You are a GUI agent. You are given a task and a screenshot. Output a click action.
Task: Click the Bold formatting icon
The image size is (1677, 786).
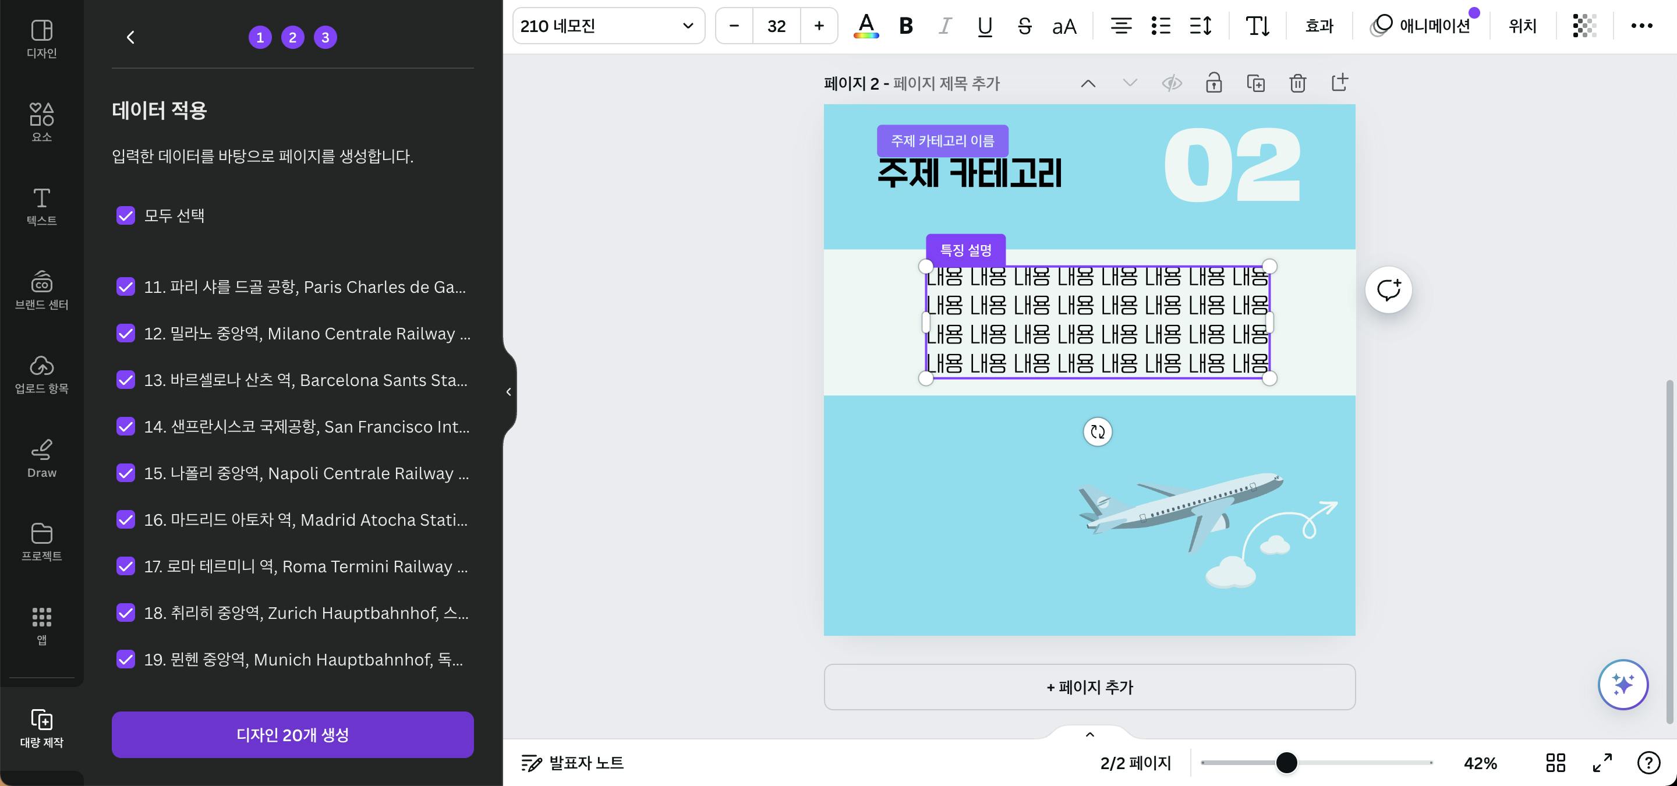(x=905, y=26)
